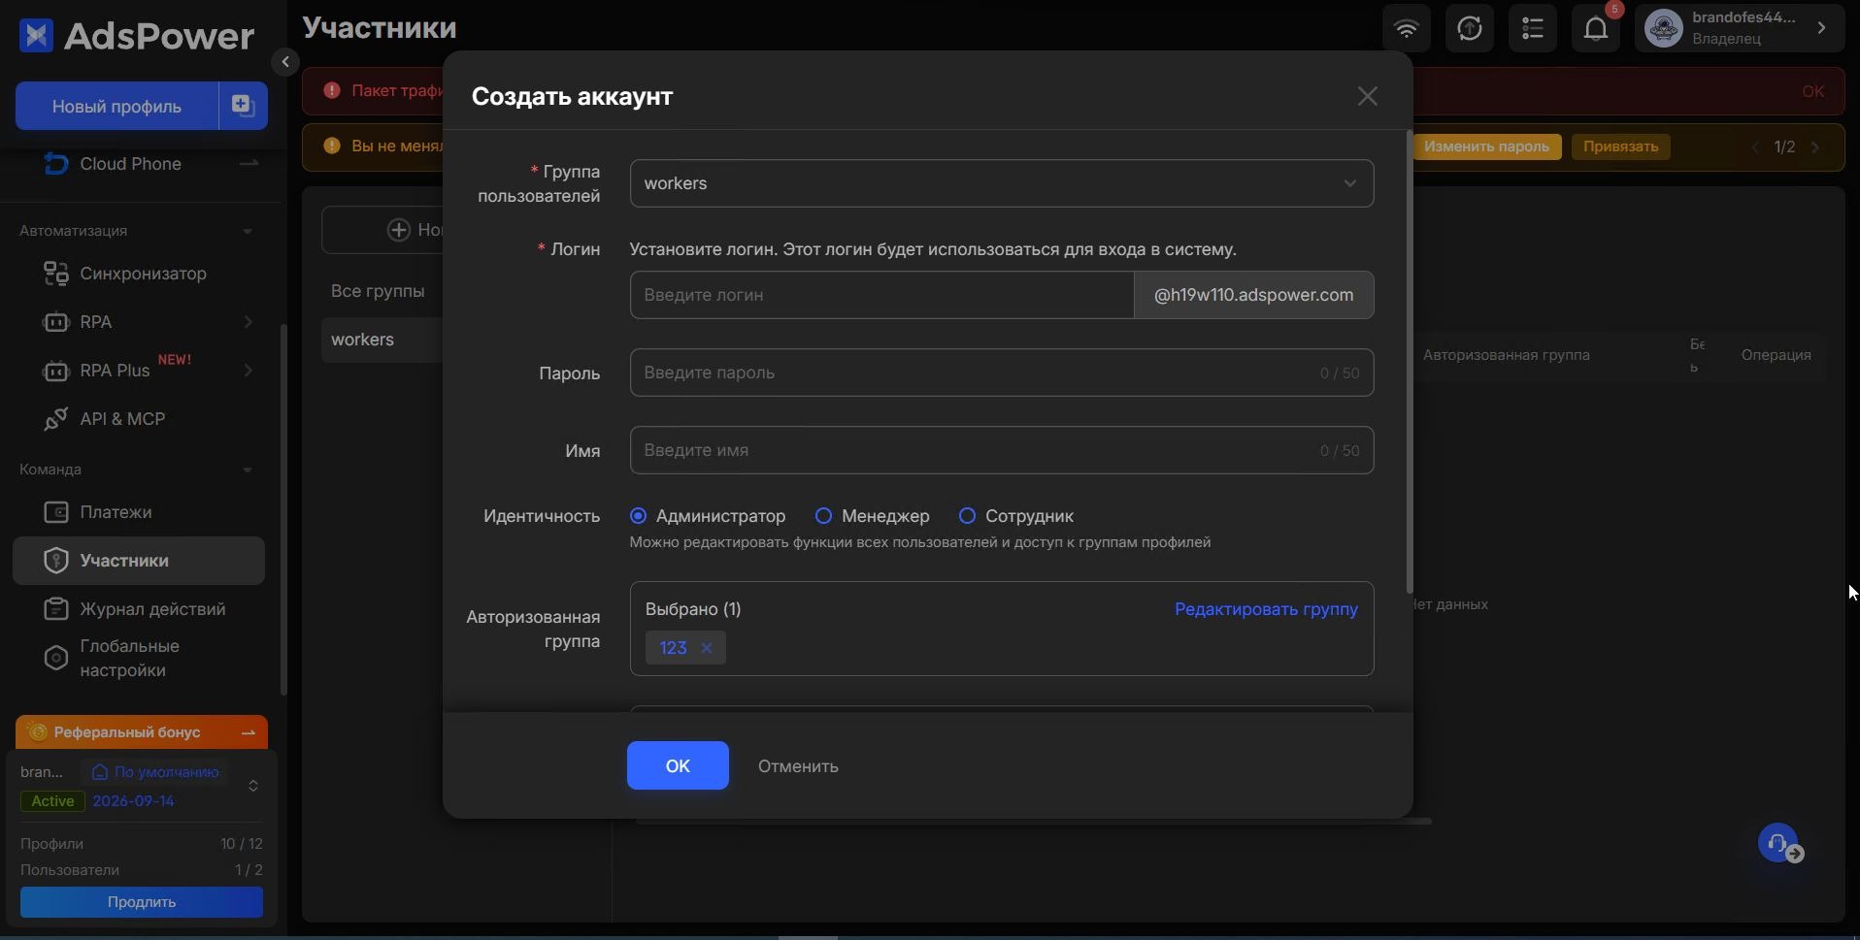
Task: Click the dialog's vertical scrollbar
Action: (1409, 362)
